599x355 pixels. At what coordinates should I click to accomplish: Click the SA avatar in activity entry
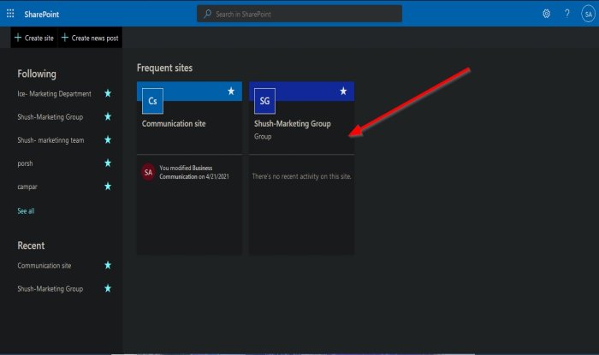[148, 172]
